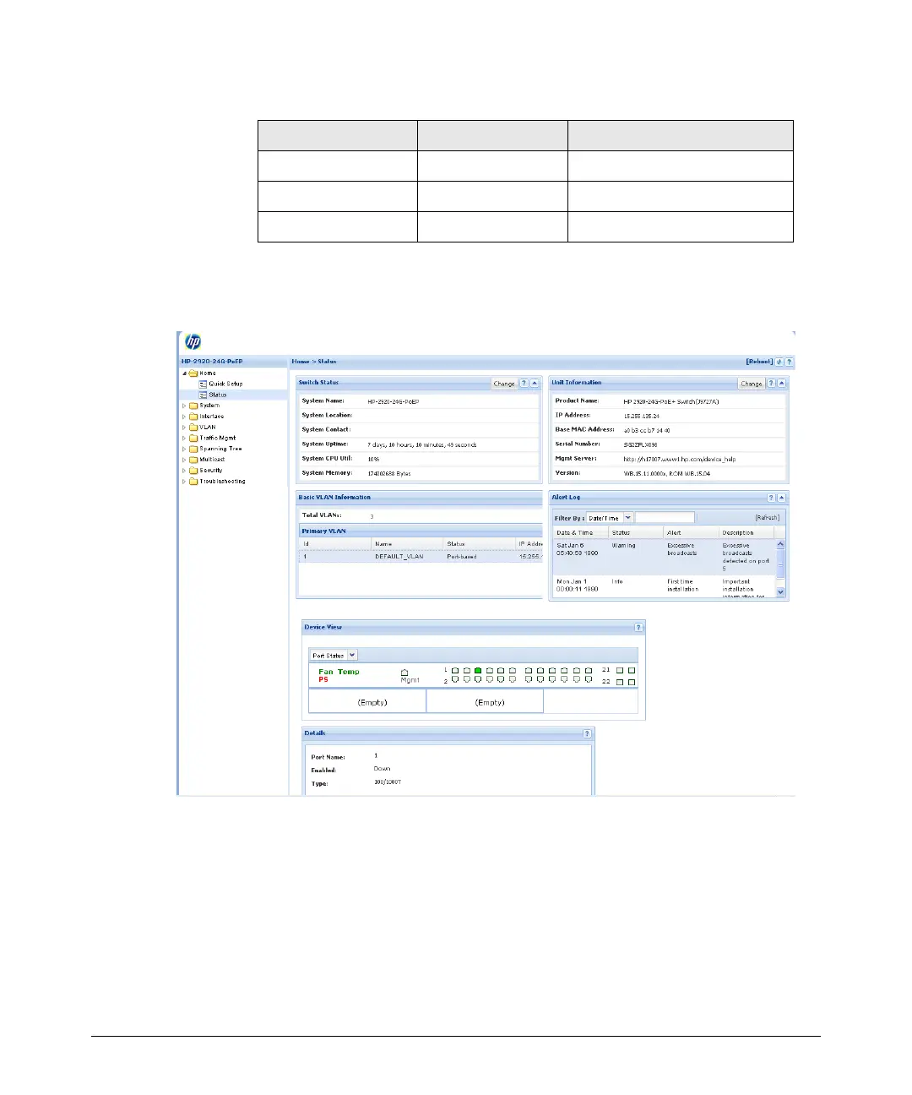Screen dimensions: 912x1095
Task: Collapse the Alert Log panel
Action: pos(782,498)
